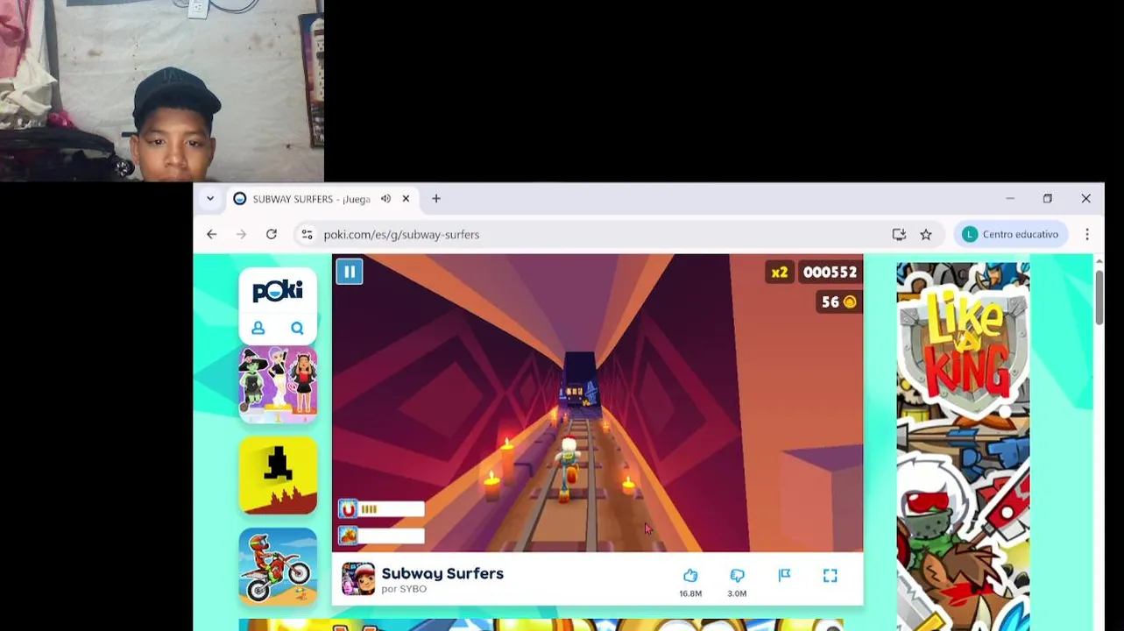Pause the Subway Surfers game

[349, 272]
